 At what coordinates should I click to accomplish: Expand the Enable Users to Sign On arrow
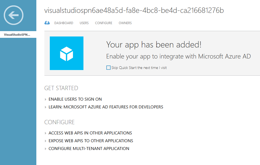tap(46, 99)
